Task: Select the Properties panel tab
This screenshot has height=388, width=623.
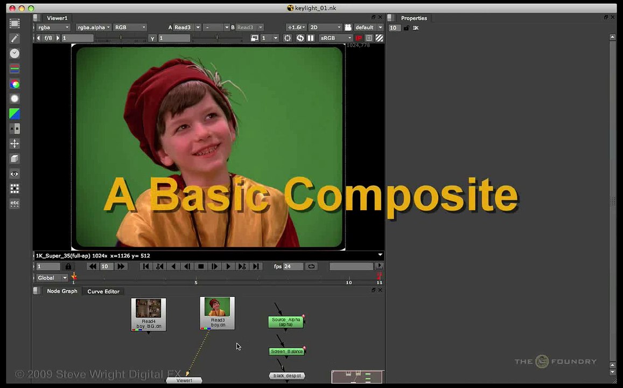Action: point(414,18)
